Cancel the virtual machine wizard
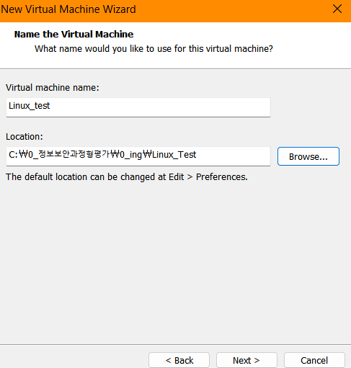Screen dimensions: 351x368 [x=314, y=360]
